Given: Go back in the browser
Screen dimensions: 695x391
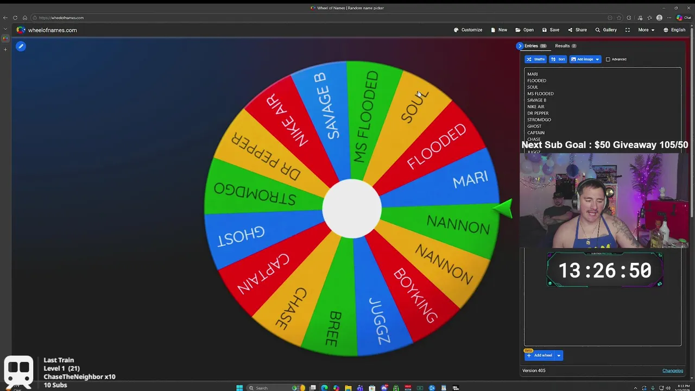Looking at the screenshot, I should 5,17.
